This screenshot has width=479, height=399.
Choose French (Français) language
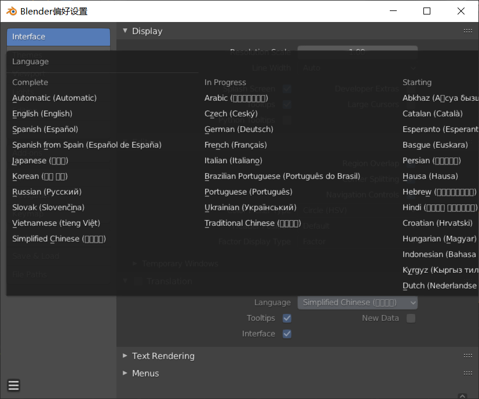click(236, 145)
